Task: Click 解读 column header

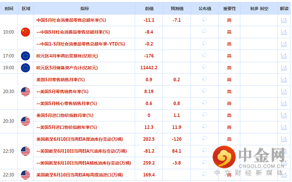Action: pos(284,9)
